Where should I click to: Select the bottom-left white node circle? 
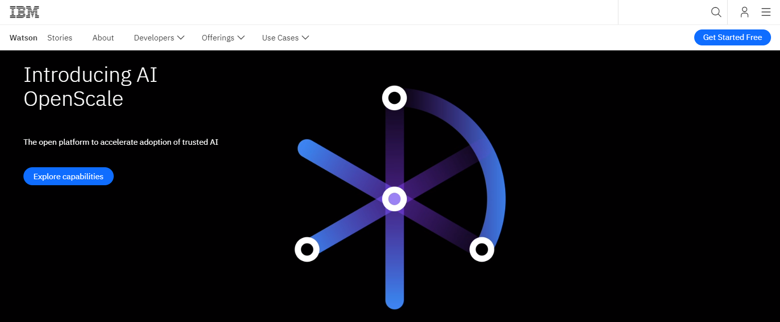pyautogui.click(x=307, y=249)
